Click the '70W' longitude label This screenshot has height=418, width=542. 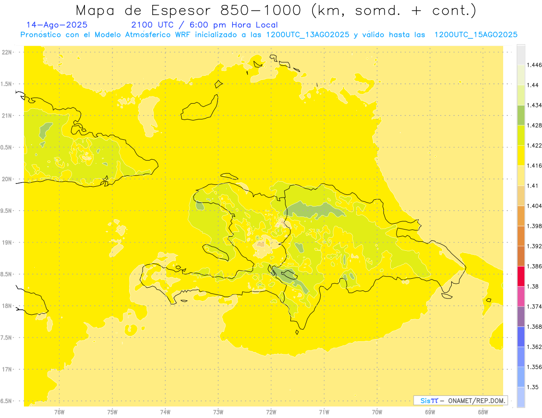377,412
